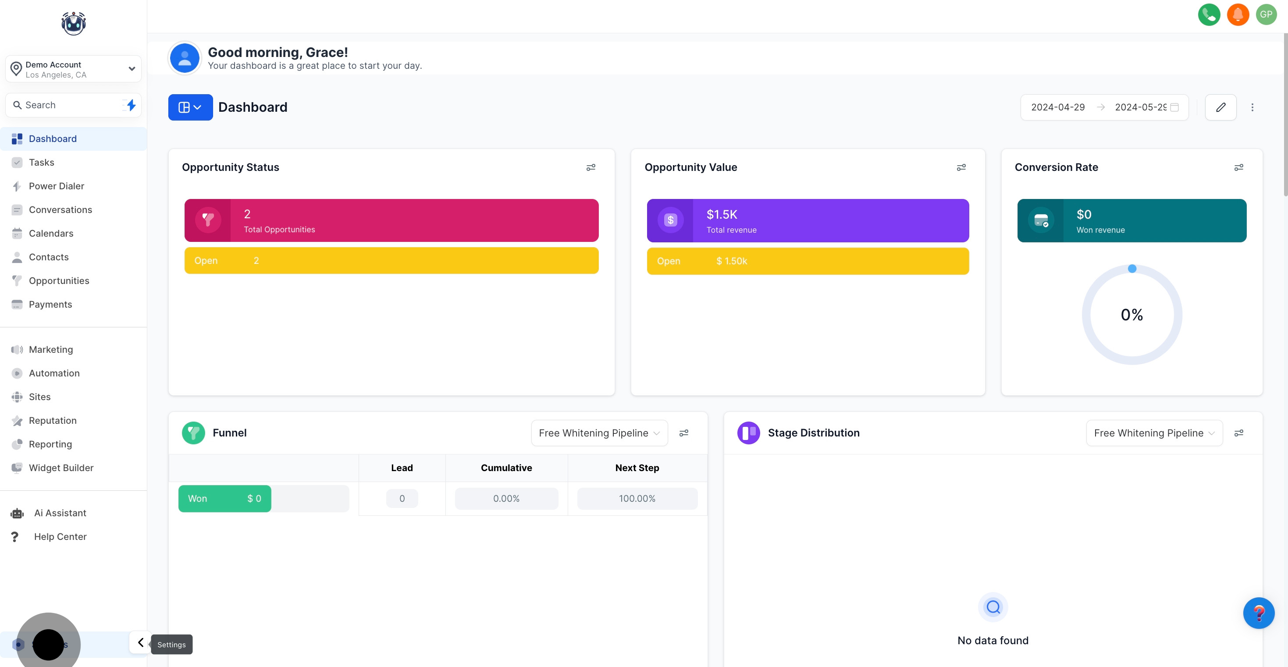Collapse the sidebar with arrow toggle
The width and height of the screenshot is (1288, 667).
click(x=140, y=642)
